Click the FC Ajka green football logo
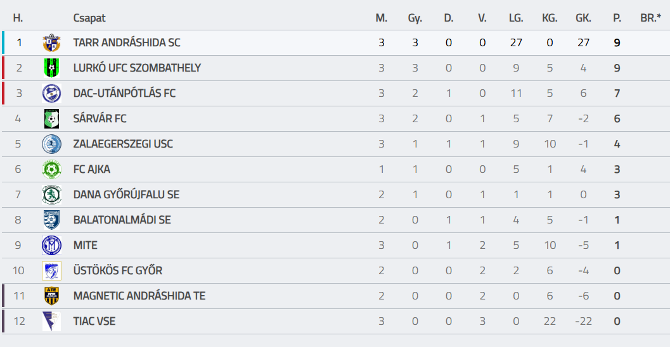This screenshot has width=670, height=347. point(52,170)
